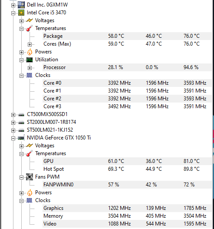The width and height of the screenshot is (214, 229).
Task: Select the Package temperature row
Action: point(127,36)
